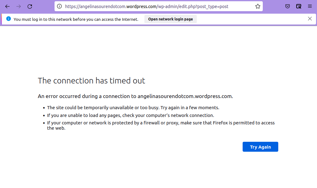Save the page to Pocket
This screenshot has width=317, height=188.
pos(288,6)
